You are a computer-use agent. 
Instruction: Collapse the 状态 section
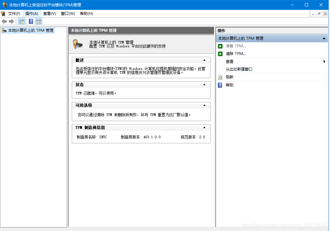click(204, 85)
